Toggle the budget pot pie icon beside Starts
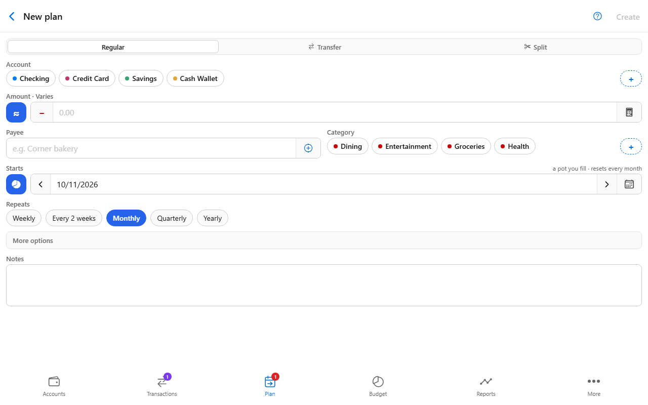648x405 pixels. (x=16, y=184)
